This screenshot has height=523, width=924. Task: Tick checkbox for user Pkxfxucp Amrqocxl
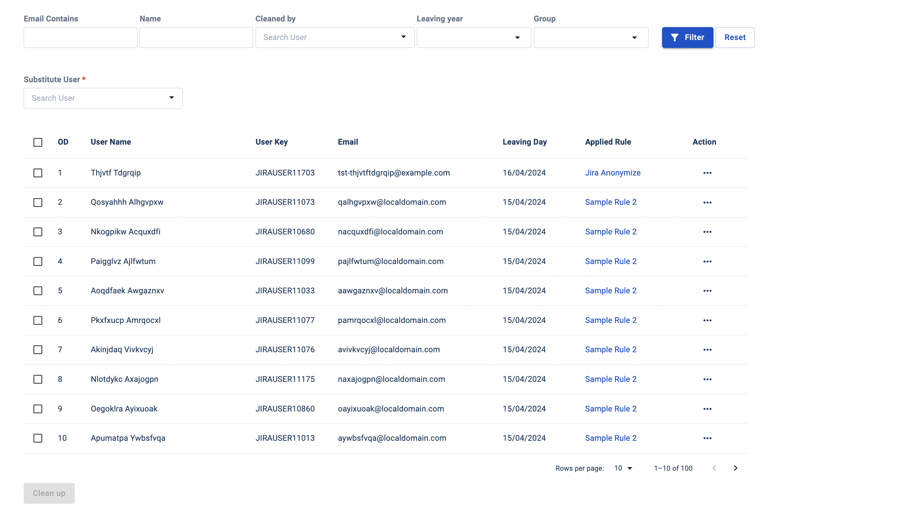click(x=38, y=320)
